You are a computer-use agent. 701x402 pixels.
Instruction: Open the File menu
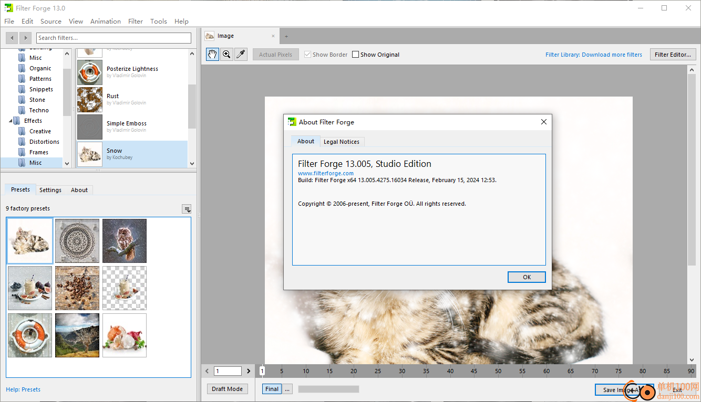(9, 22)
